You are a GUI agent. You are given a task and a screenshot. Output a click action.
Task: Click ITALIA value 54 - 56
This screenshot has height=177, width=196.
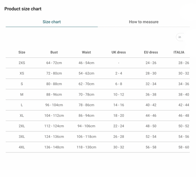click(x=184, y=137)
